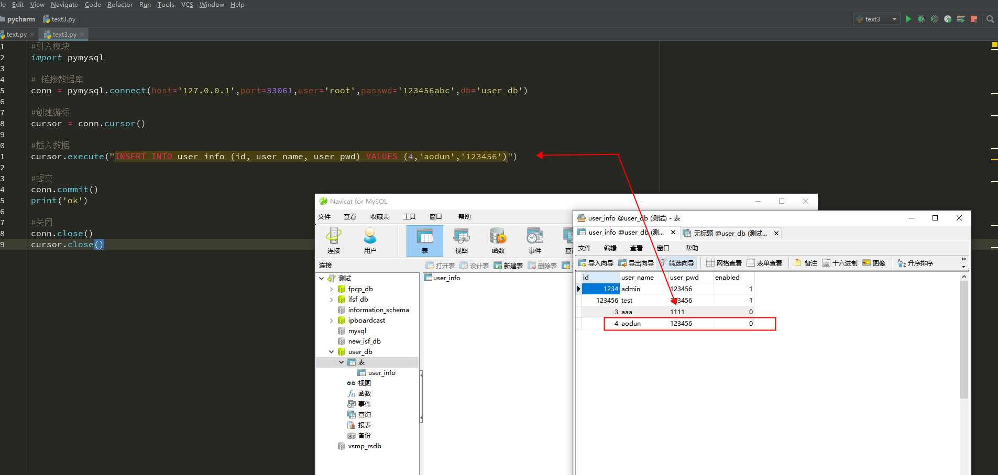Open the VCS menu in PyCharm
This screenshot has height=475, width=998.
tap(187, 5)
